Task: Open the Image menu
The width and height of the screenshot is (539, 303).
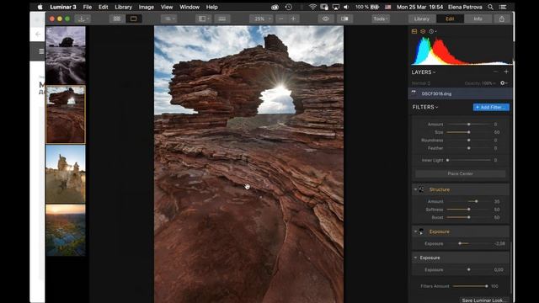Action: click(146, 7)
